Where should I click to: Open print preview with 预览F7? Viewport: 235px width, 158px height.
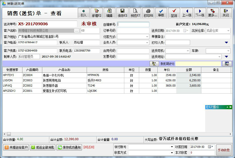point(135,13)
